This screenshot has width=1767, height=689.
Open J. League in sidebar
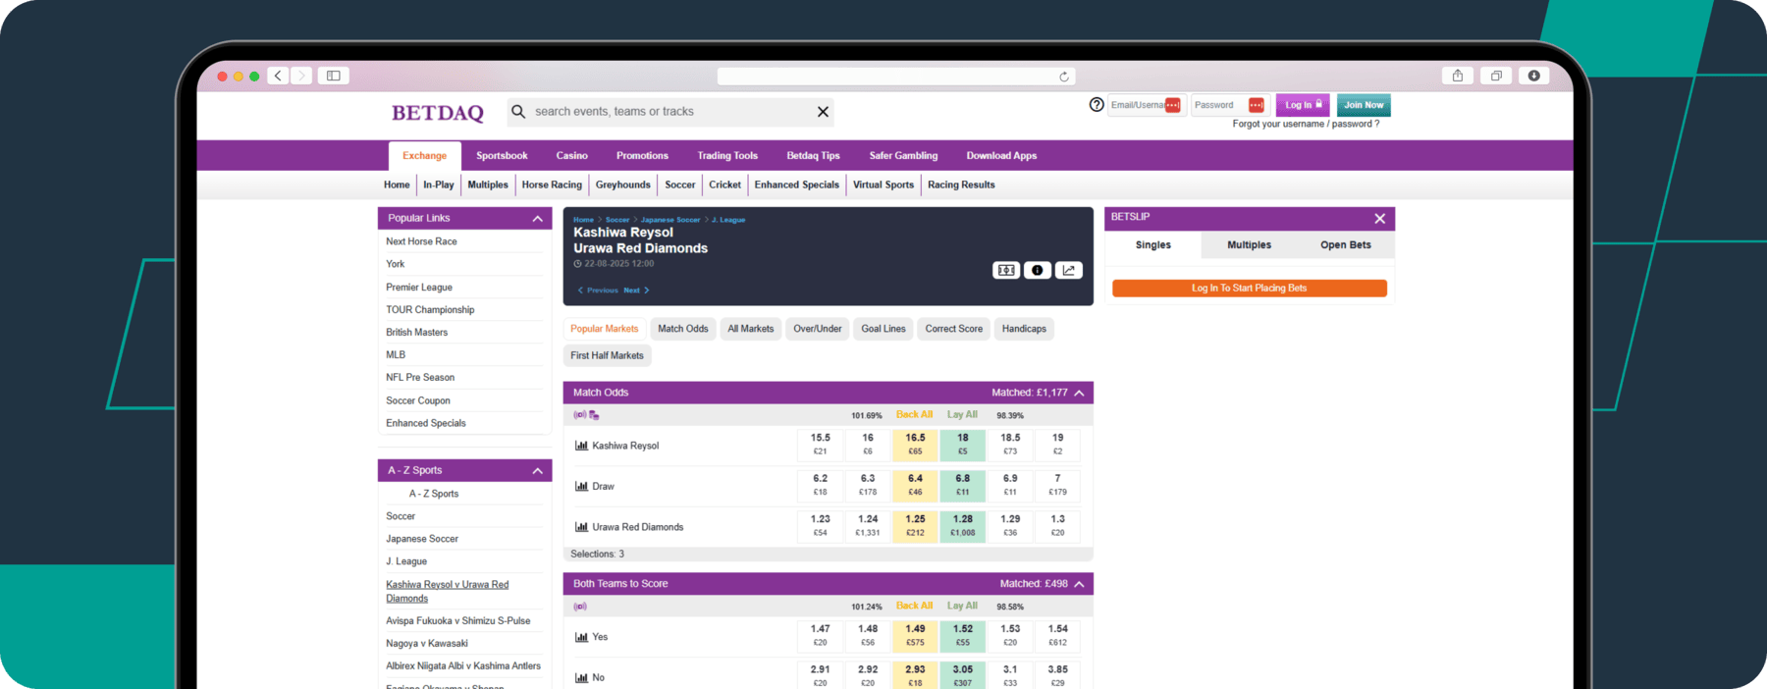406,561
